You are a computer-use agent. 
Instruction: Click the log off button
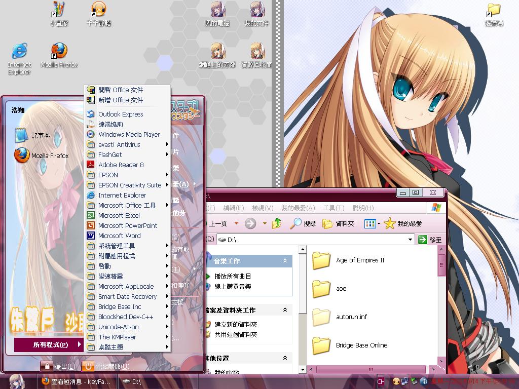point(59,366)
